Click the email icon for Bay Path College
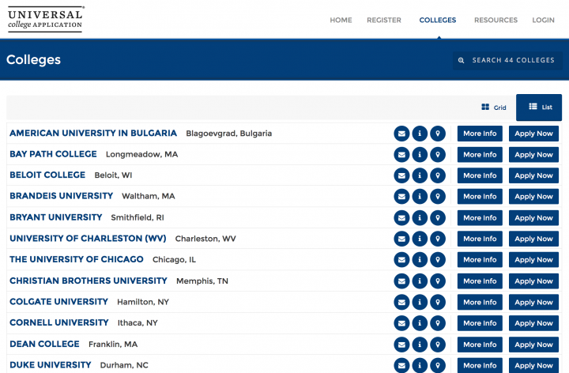Viewport: 569px width, 373px height. pyautogui.click(x=401, y=155)
